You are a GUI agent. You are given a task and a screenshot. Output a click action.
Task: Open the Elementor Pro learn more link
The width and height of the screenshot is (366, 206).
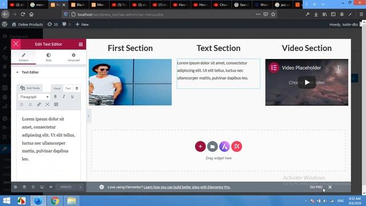pyautogui.click(x=187, y=187)
